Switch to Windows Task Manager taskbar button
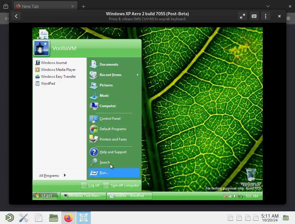The image size is (295, 224). coord(83,196)
